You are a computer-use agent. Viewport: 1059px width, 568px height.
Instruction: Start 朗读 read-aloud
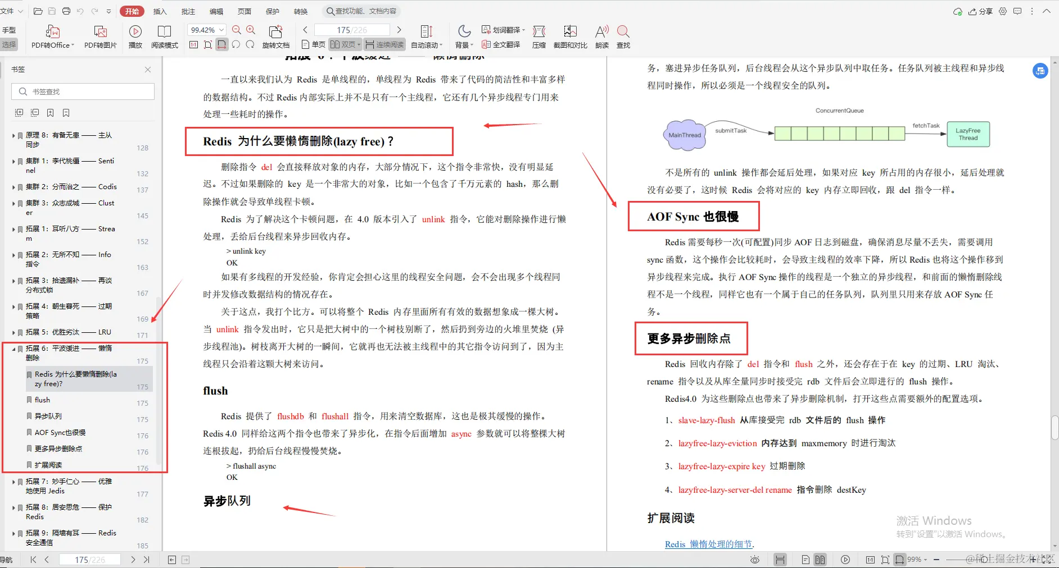601,36
